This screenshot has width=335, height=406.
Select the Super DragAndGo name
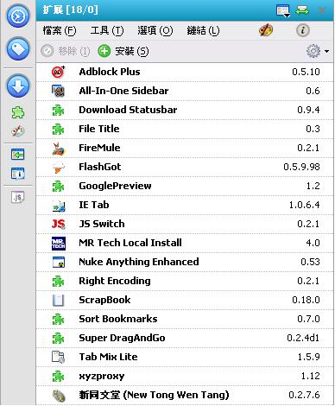point(122,338)
